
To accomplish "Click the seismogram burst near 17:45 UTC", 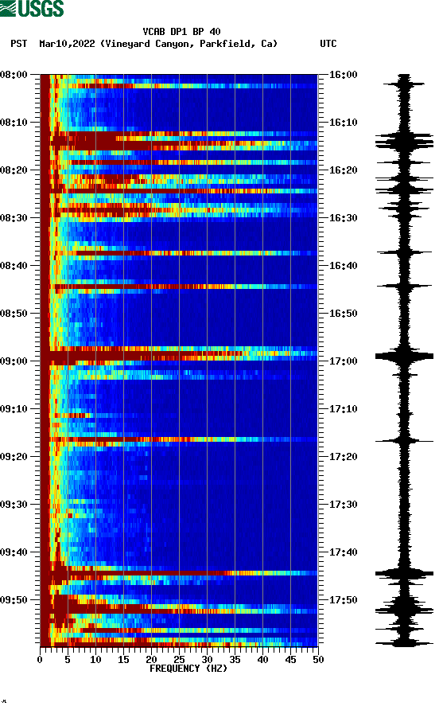I will coord(404,574).
